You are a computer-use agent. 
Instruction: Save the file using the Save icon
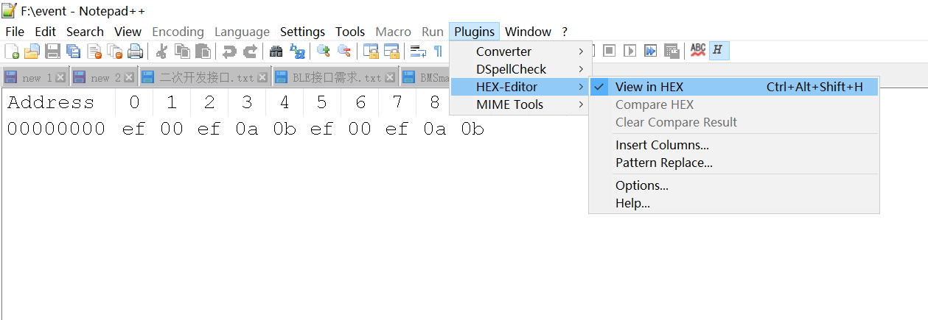pyautogui.click(x=53, y=51)
